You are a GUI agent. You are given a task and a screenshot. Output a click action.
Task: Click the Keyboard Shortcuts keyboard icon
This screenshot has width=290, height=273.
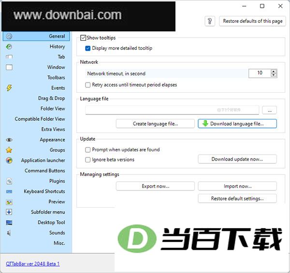click(9, 191)
